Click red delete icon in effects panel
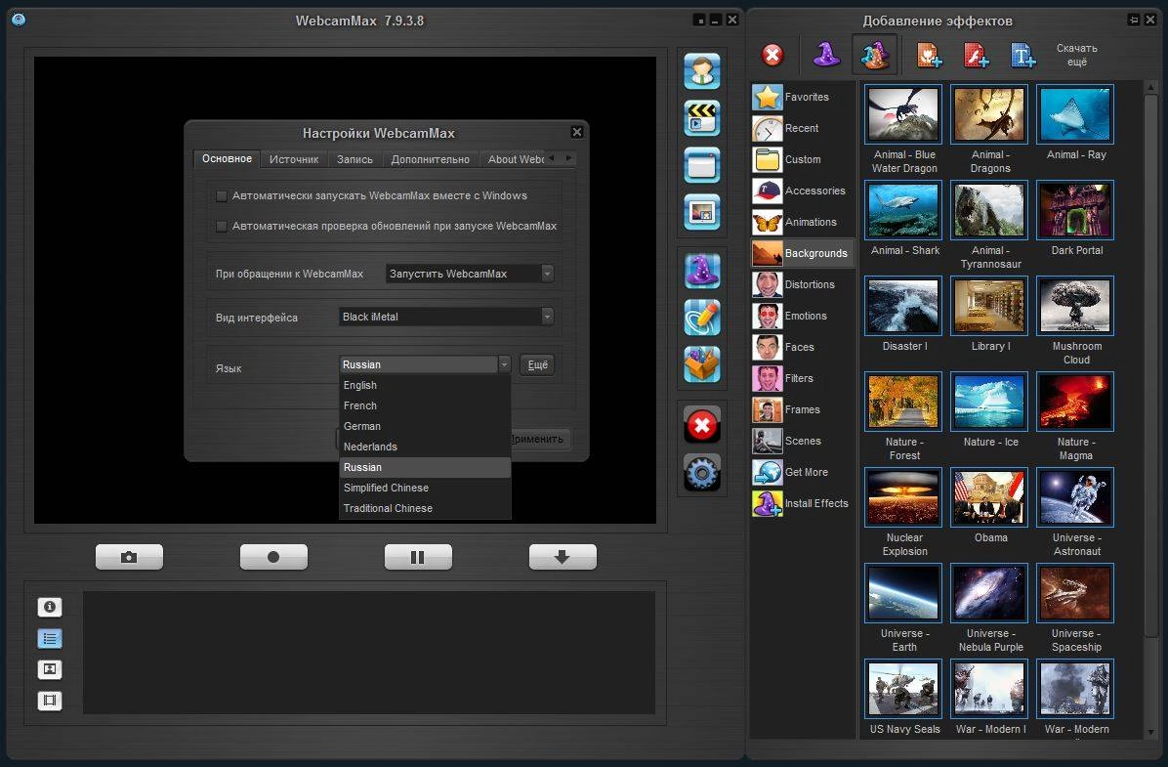1168x767 pixels. 772,55
